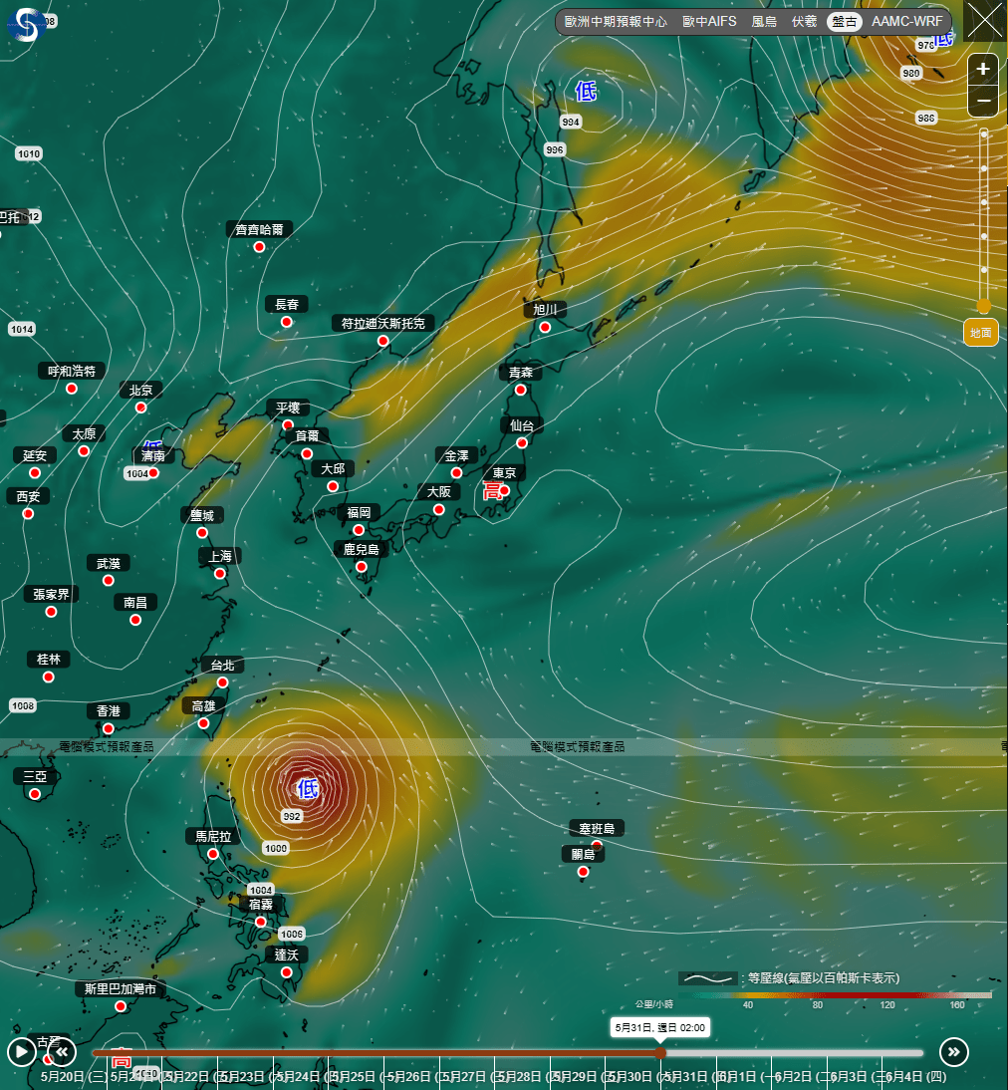Select the 伏羲 model tab

click(805, 22)
